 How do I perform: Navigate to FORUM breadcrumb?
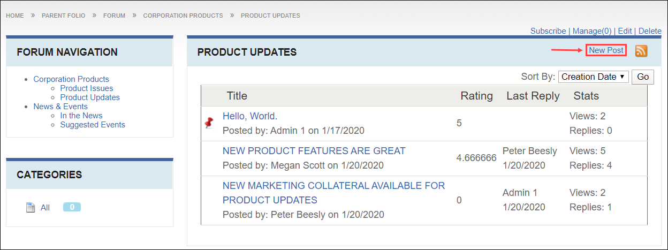(x=115, y=16)
